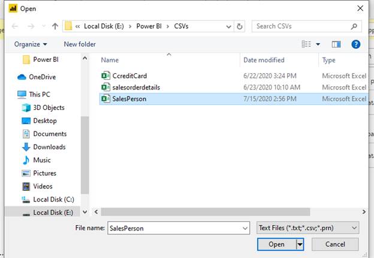Viewport: 374px width, 258px height.
Task: Expand the File name dropdown
Action: pos(245,229)
